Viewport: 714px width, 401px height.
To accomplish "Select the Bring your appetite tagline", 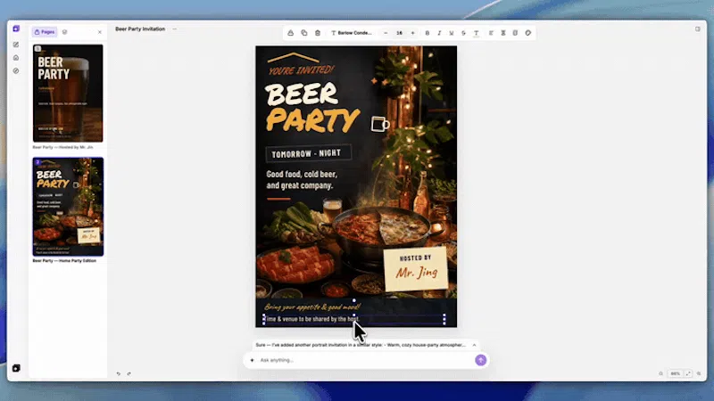I will (x=312, y=307).
